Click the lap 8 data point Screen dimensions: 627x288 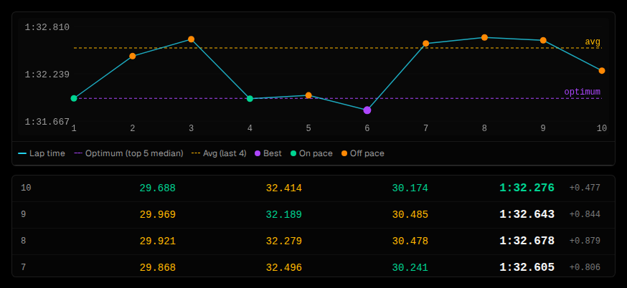click(484, 37)
